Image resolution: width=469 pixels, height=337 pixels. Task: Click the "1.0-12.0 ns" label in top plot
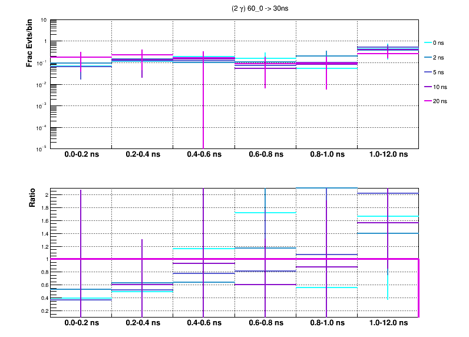pos(388,154)
